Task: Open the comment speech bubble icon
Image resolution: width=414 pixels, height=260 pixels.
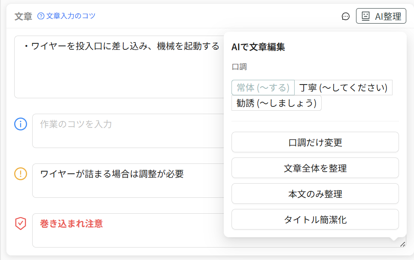Action: pyautogui.click(x=346, y=16)
